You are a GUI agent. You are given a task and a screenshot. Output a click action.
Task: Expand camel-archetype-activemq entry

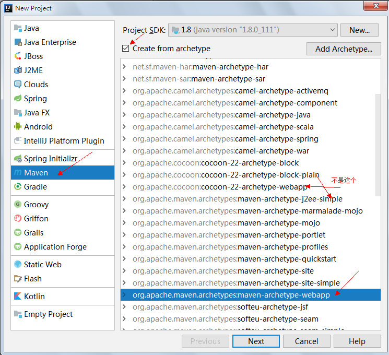pos(124,91)
